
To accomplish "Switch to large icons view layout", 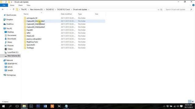I will [193, 102].
